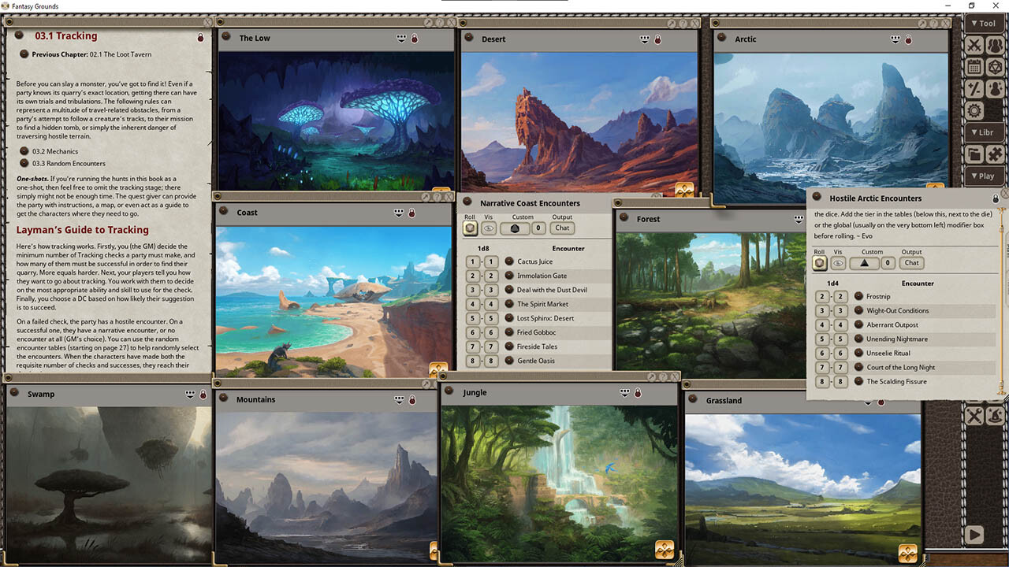Collapse the Play sidebar section
The height and width of the screenshot is (567, 1009).
(985, 176)
